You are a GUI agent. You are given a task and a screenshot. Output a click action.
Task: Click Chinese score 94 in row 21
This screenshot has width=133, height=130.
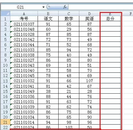[48, 122]
